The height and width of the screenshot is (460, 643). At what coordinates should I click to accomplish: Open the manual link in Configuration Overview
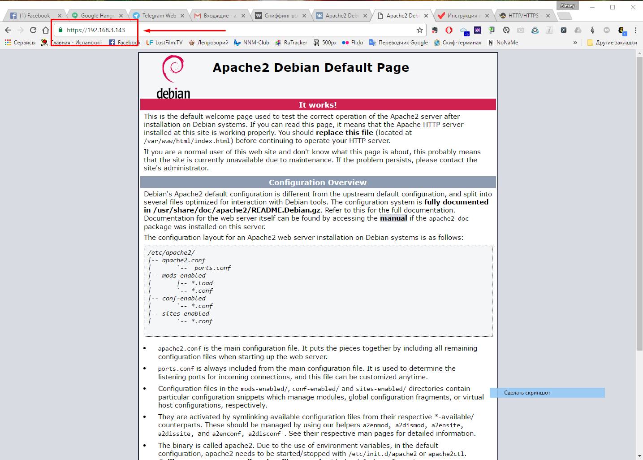pos(393,218)
